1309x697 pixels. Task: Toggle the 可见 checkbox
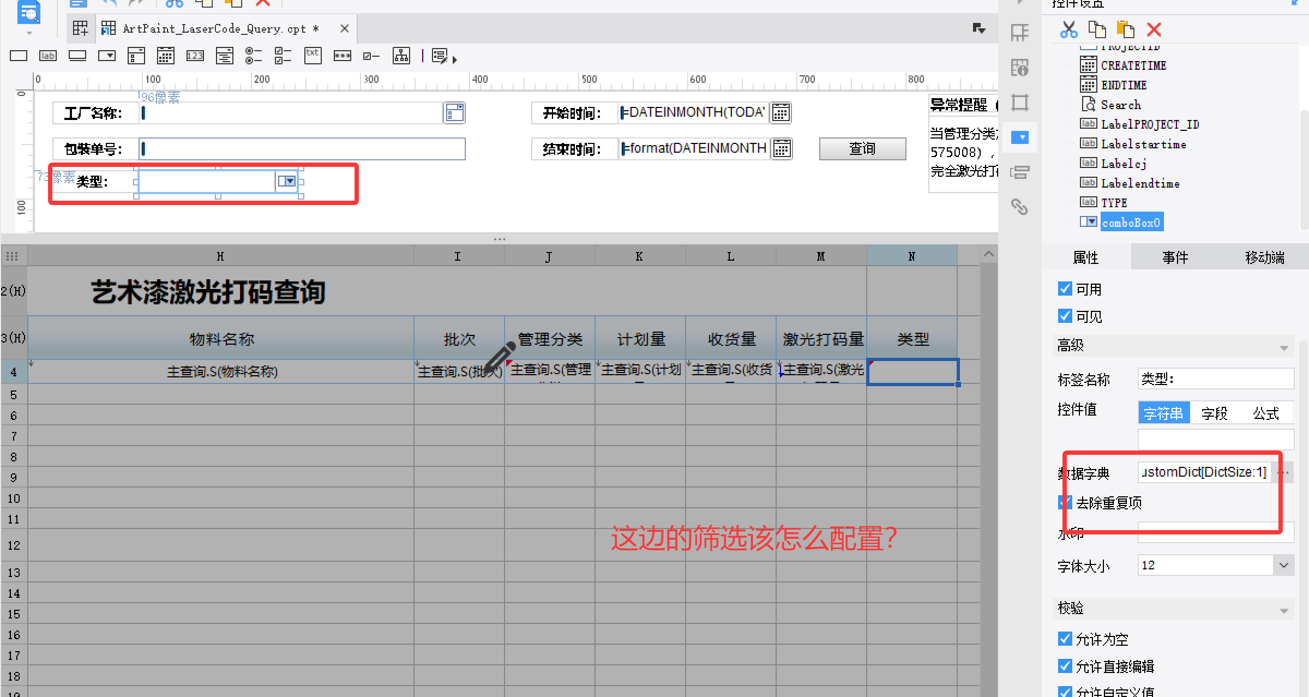click(x=1065, y=316)
